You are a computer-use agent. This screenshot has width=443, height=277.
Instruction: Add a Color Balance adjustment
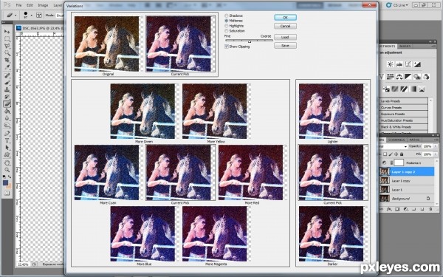pos(399,76)
